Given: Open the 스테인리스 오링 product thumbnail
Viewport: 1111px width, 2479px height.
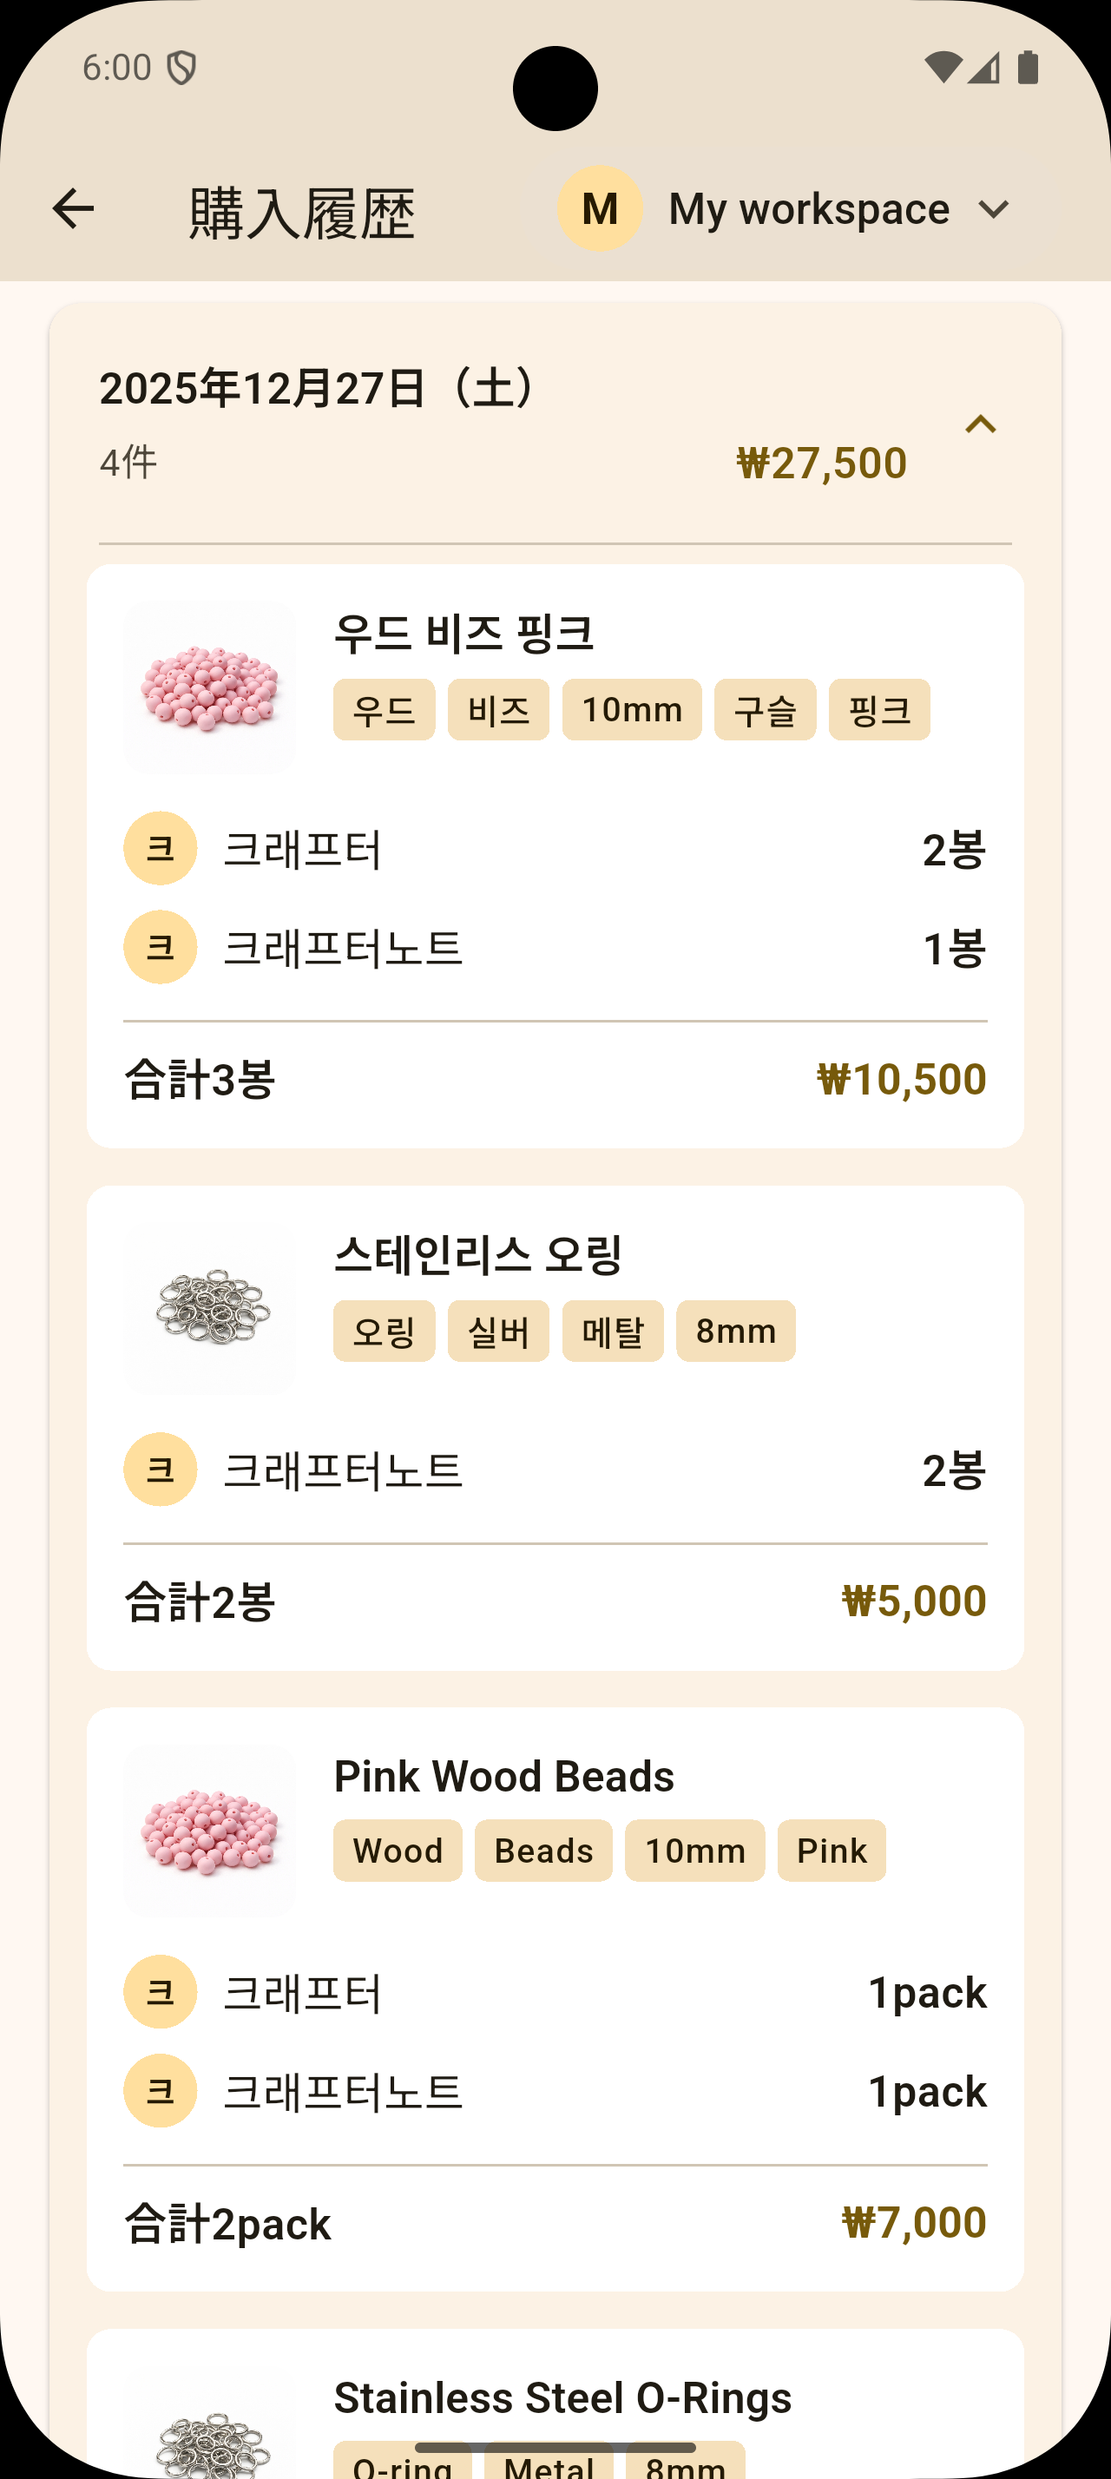Looking at the screenshot, I should pos(210,1309).
